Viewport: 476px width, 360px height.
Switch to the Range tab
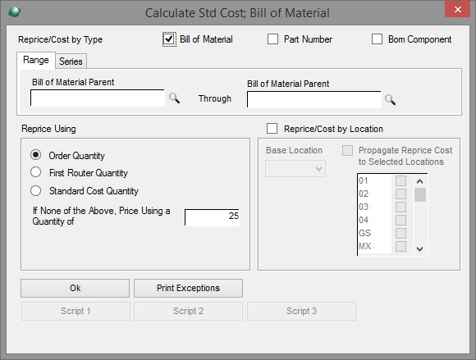36,60
